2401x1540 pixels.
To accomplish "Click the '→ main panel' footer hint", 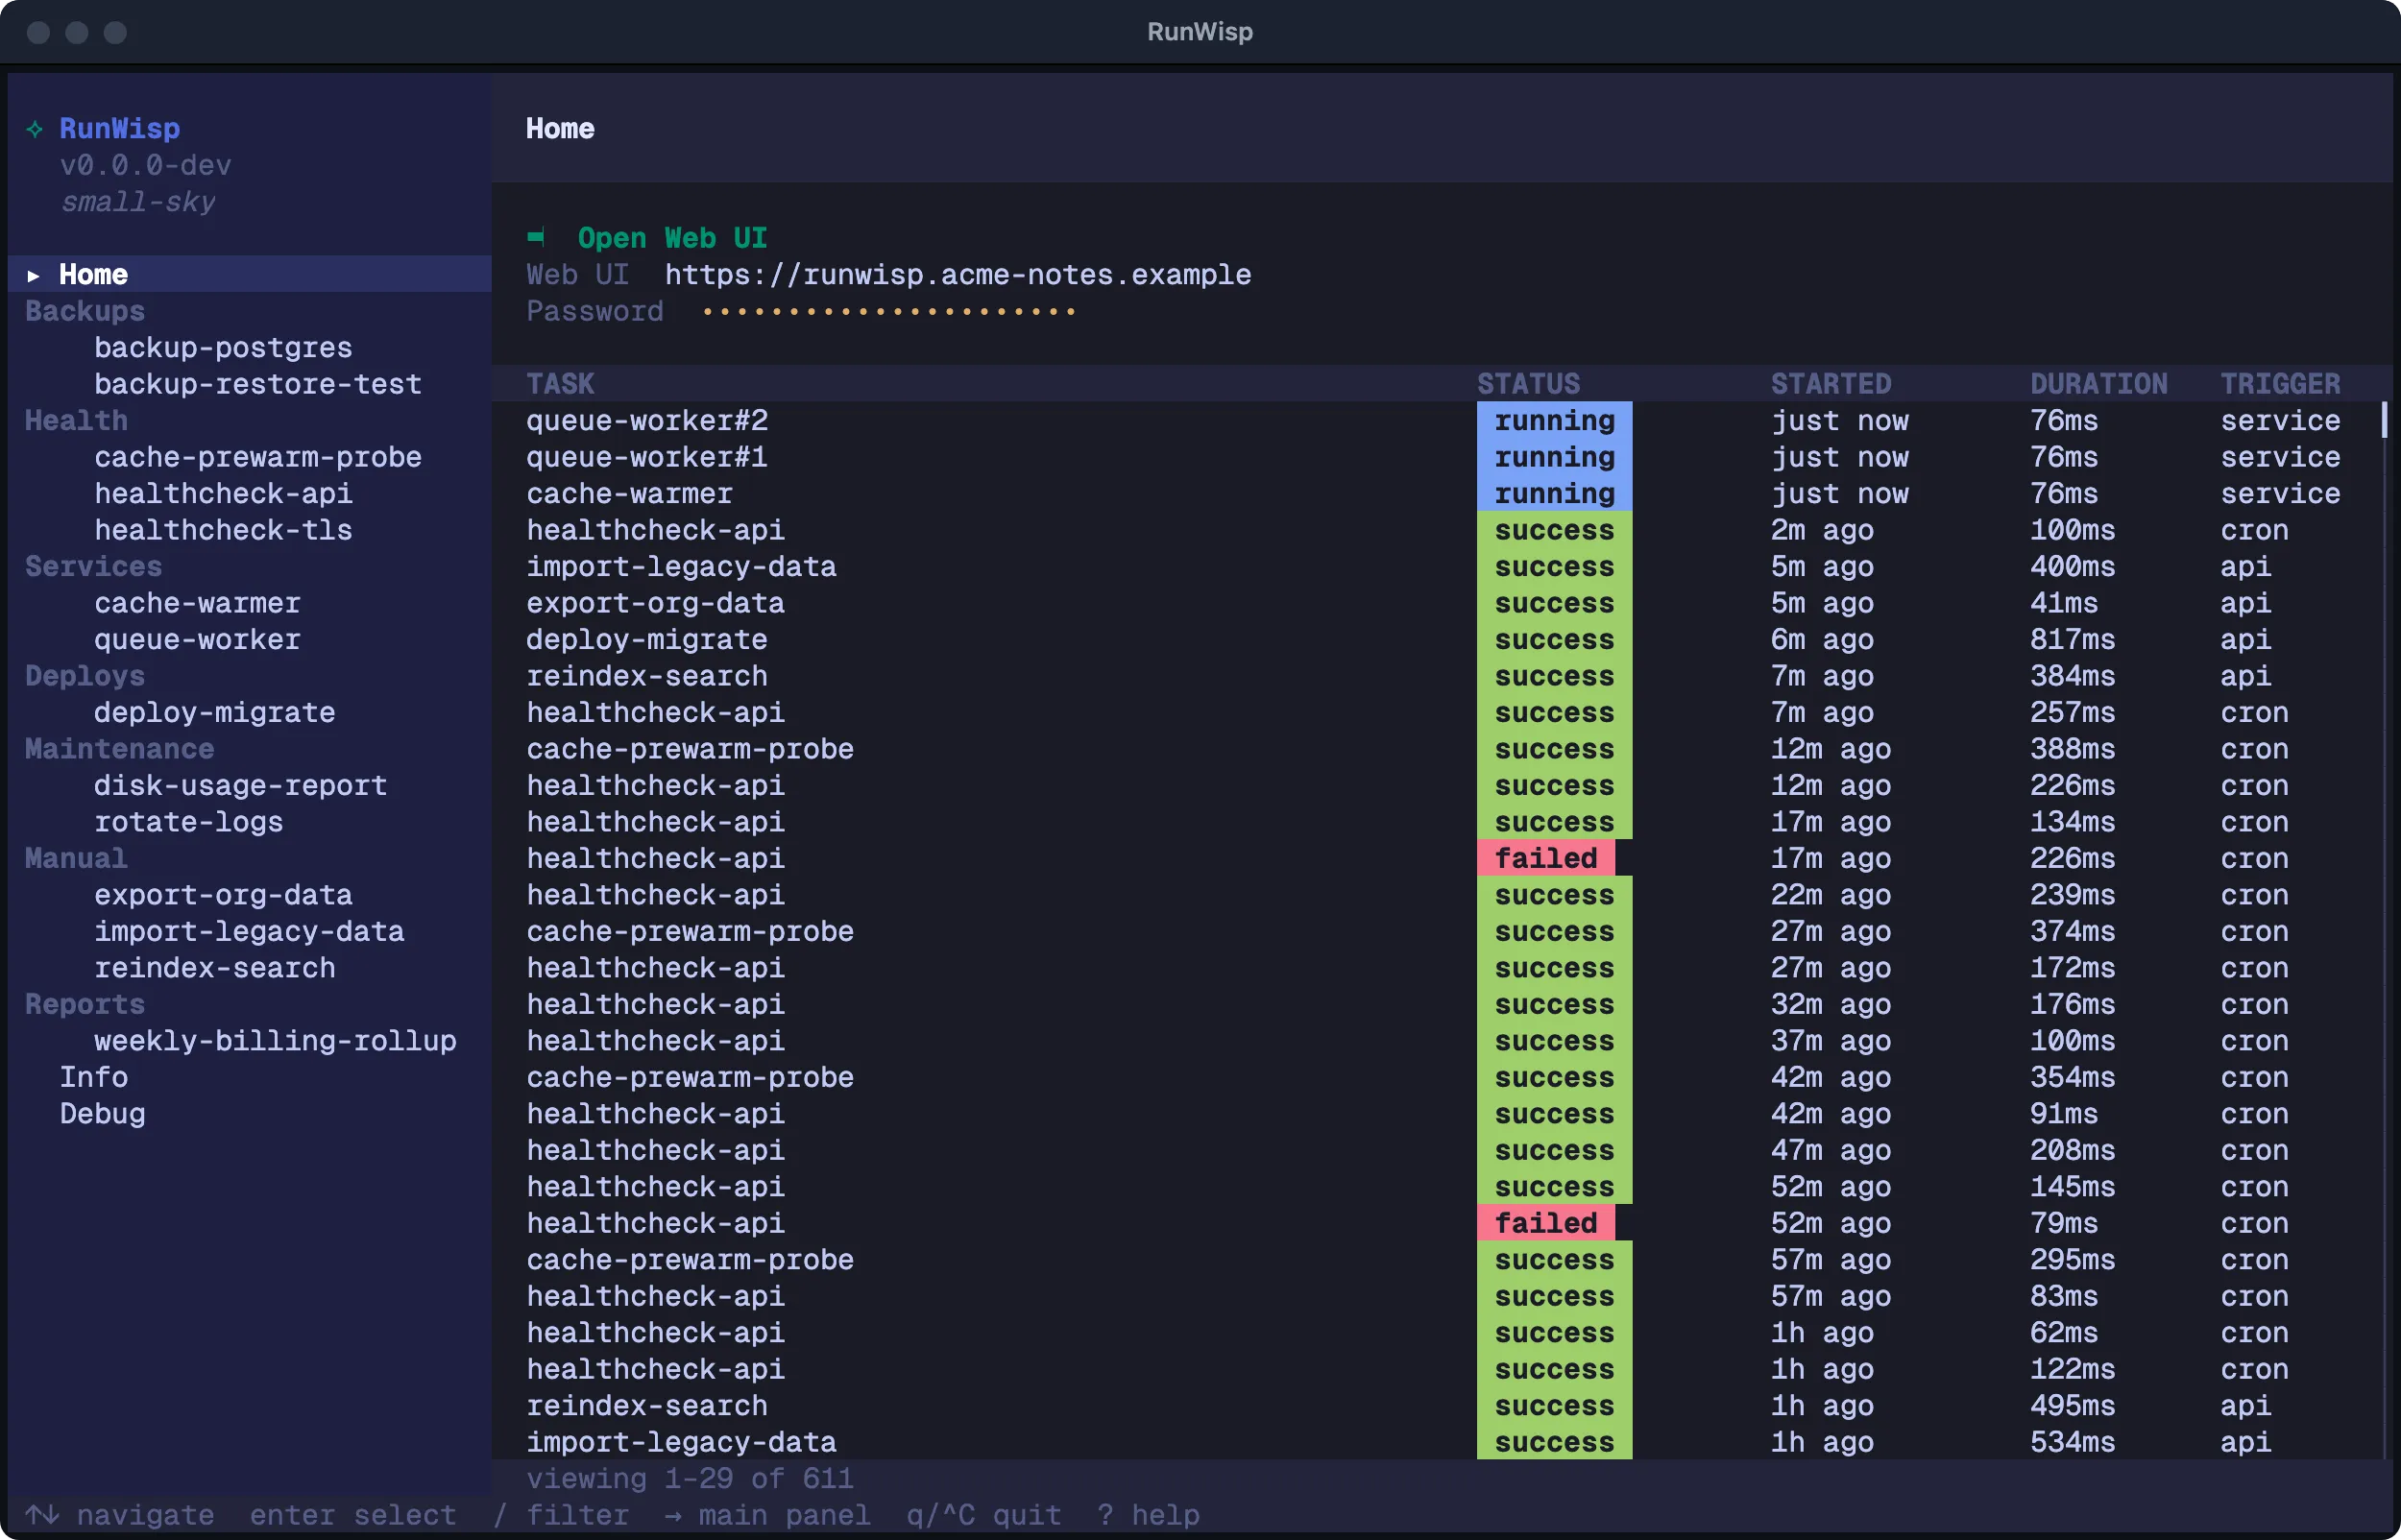I will [x=768, y=1515].
